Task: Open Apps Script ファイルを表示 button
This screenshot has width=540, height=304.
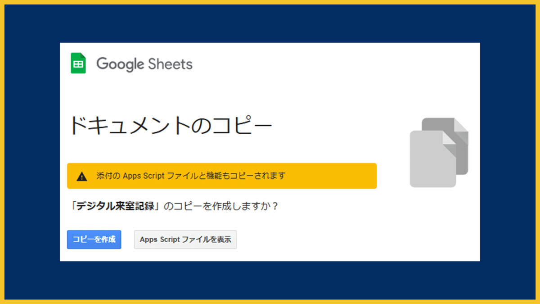Action: (185, 240)
